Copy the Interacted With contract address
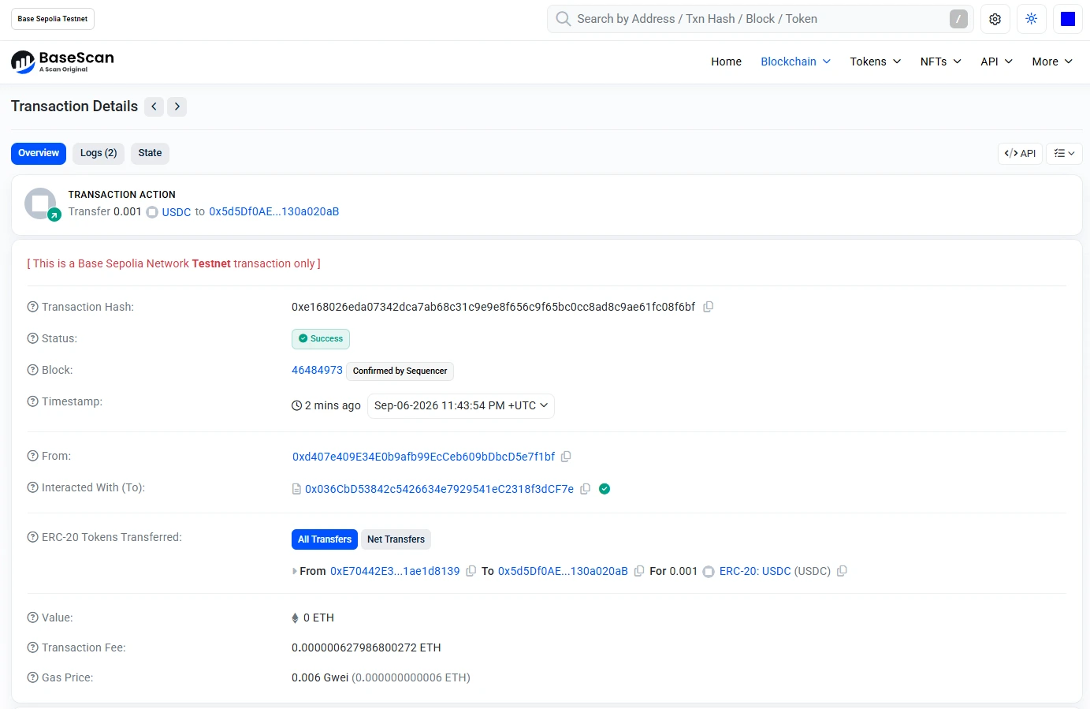The height and width of the screenshot is (709, 1090). tap(586, 489)
